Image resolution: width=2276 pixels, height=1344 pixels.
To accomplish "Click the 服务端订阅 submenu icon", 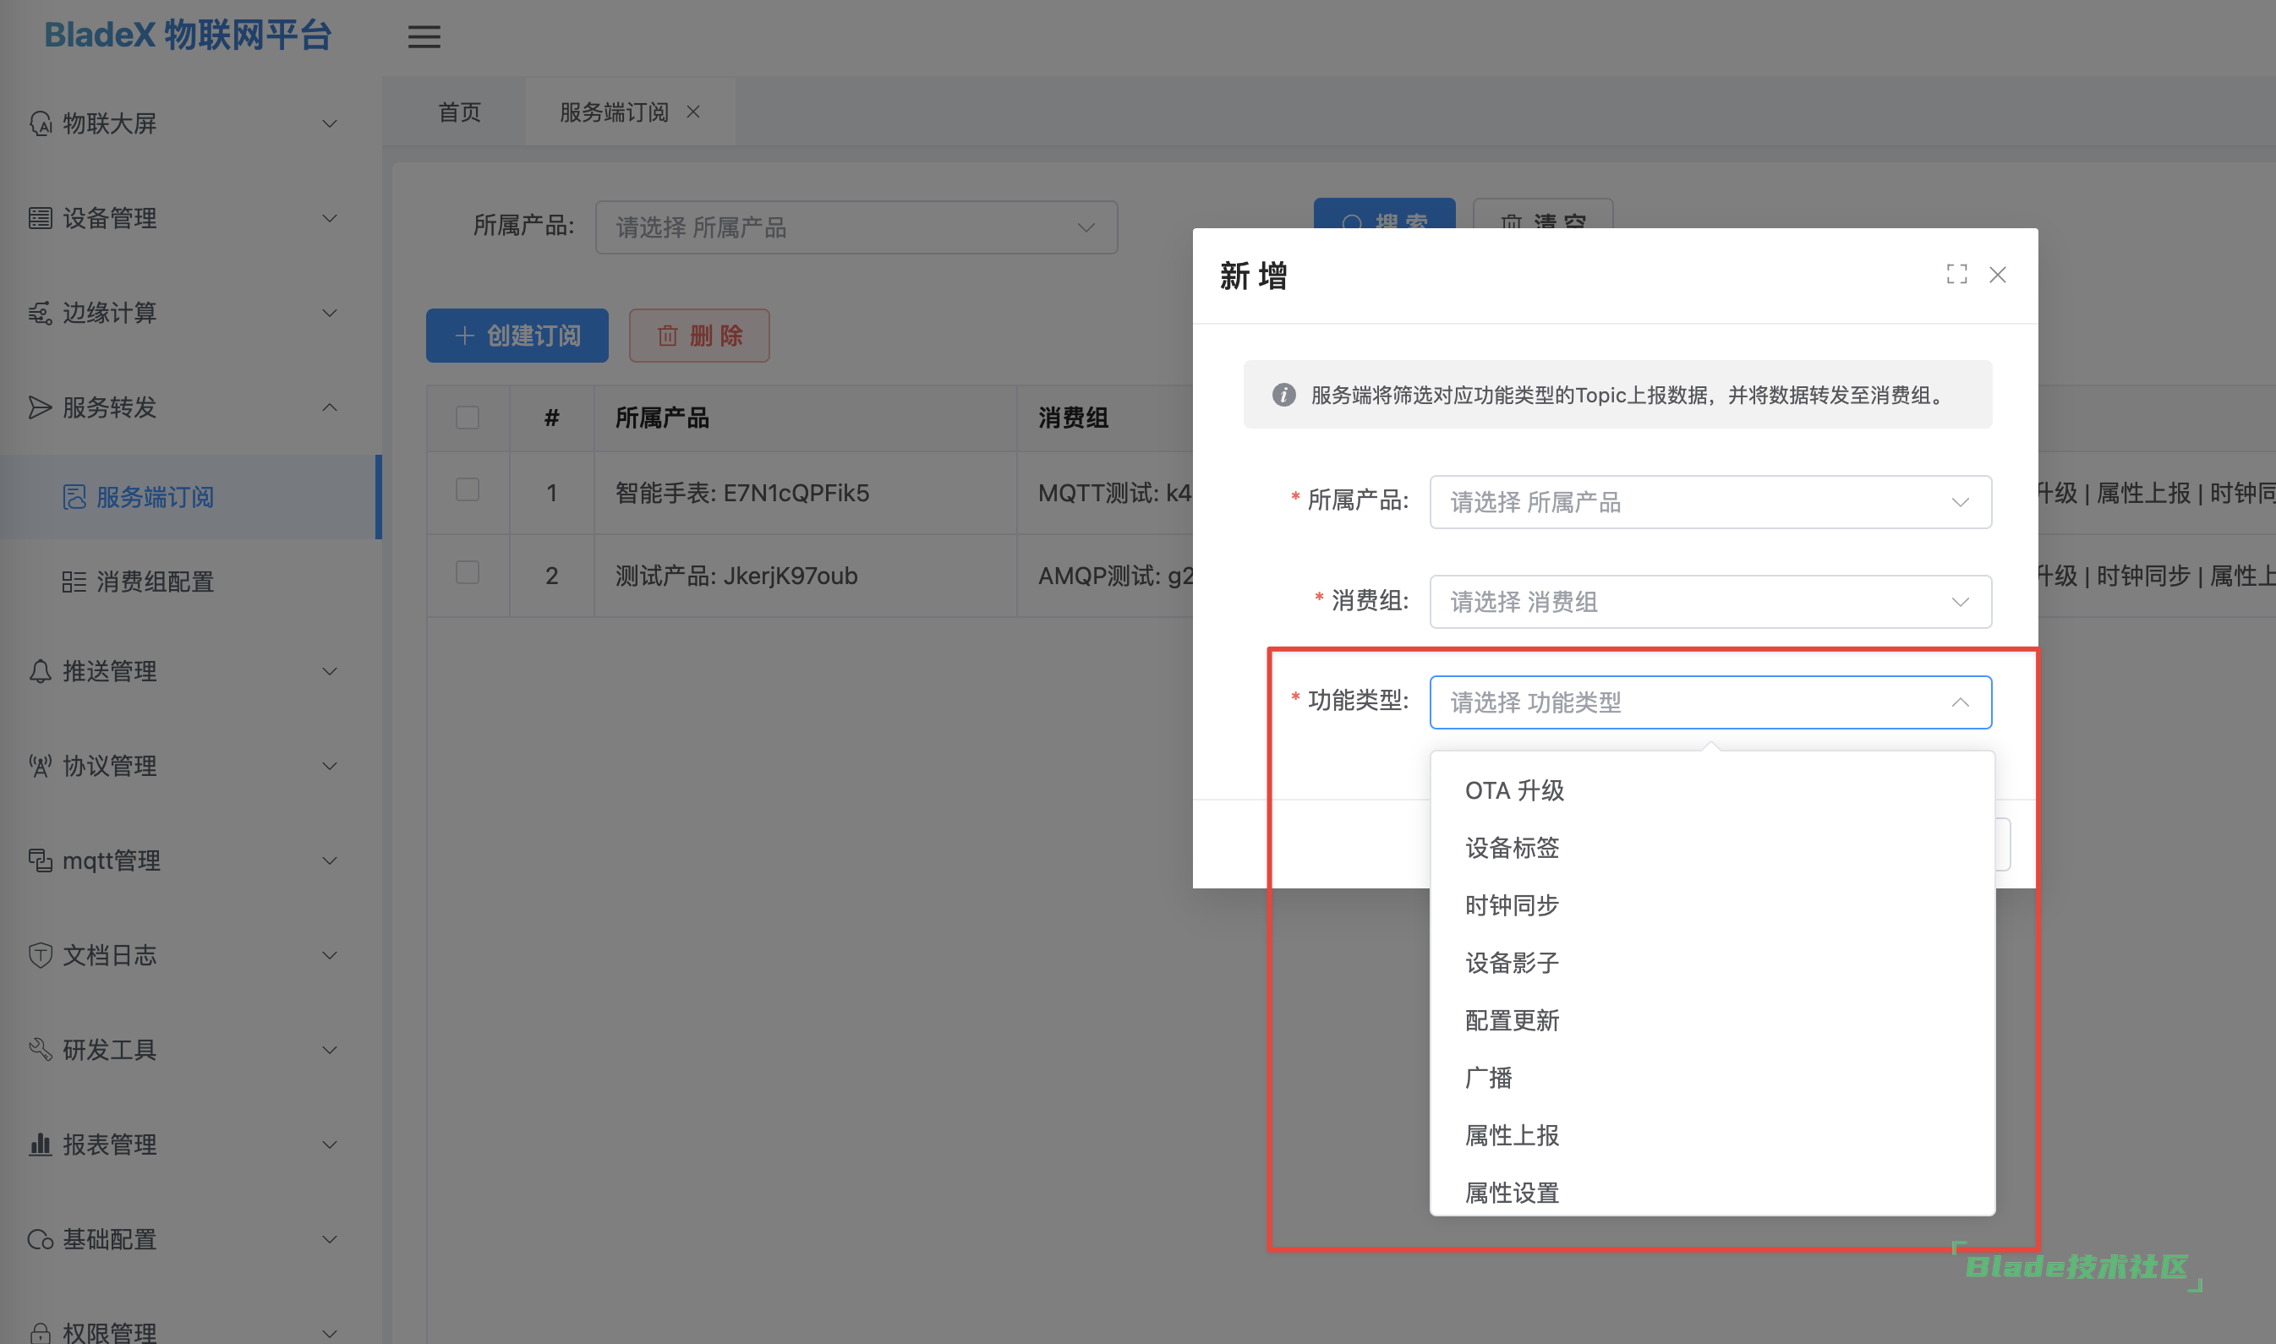I will click(x=74, y=497).
